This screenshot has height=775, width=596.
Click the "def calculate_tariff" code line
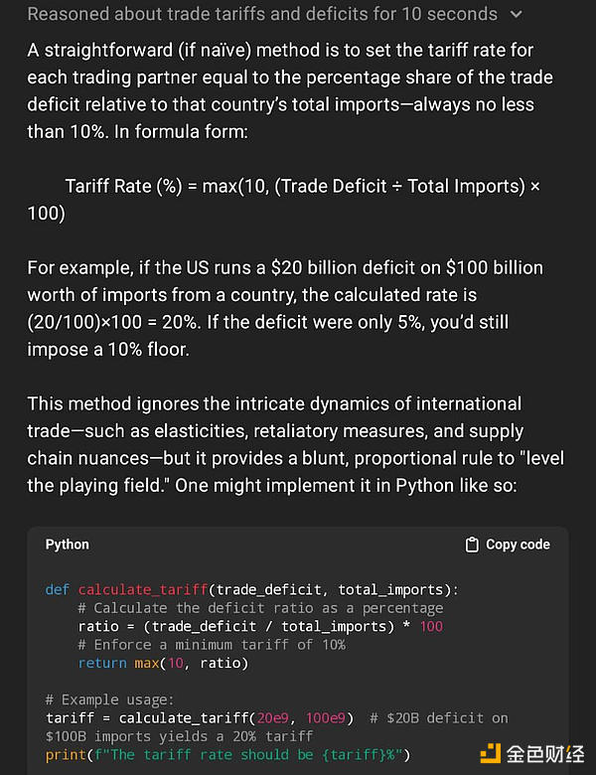click(x=252, y=589)
